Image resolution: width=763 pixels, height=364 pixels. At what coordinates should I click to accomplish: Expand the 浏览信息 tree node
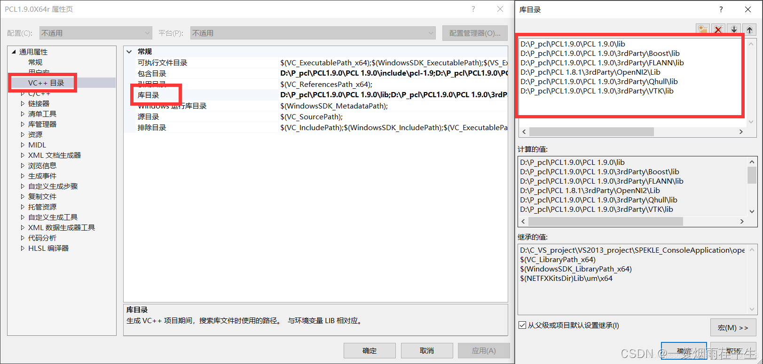click(x=23, y=165)
